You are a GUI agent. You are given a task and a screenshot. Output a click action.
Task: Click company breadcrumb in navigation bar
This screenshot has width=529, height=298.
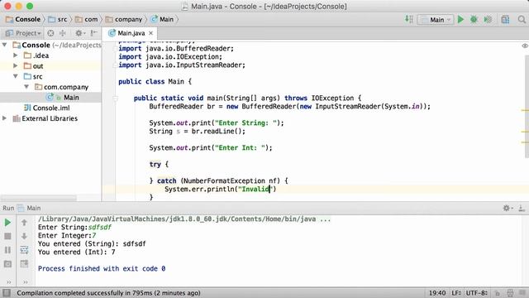pyautogui.click(x=124, y=19)
